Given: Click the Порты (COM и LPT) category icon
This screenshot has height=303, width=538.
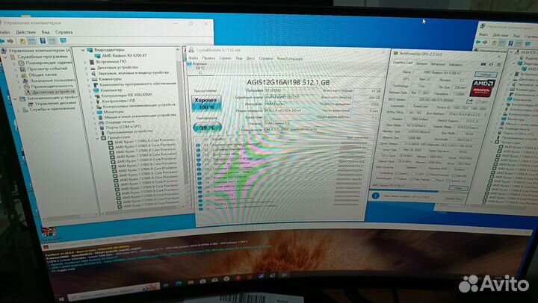Looking at the screenshot, I should click(x=102, y=127).
